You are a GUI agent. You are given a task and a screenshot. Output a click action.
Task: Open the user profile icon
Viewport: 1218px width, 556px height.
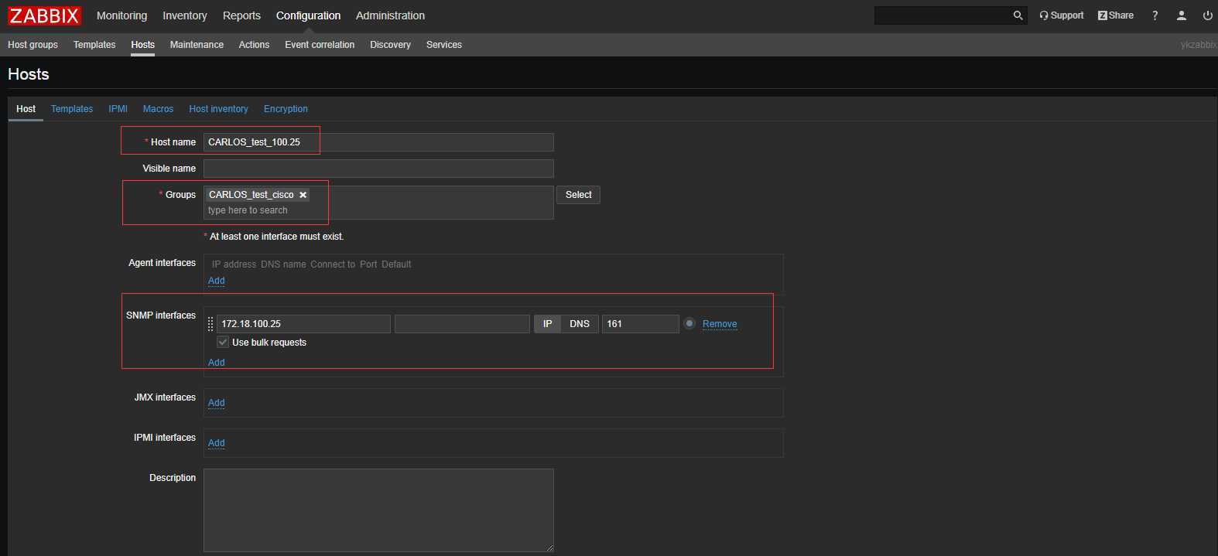1182,15
